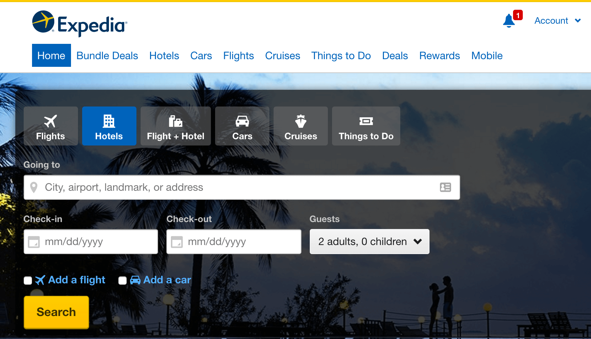Select the Hotels building search tab
Image resolution: width=591 pixels, height=339 pixels.
point(109,126)
